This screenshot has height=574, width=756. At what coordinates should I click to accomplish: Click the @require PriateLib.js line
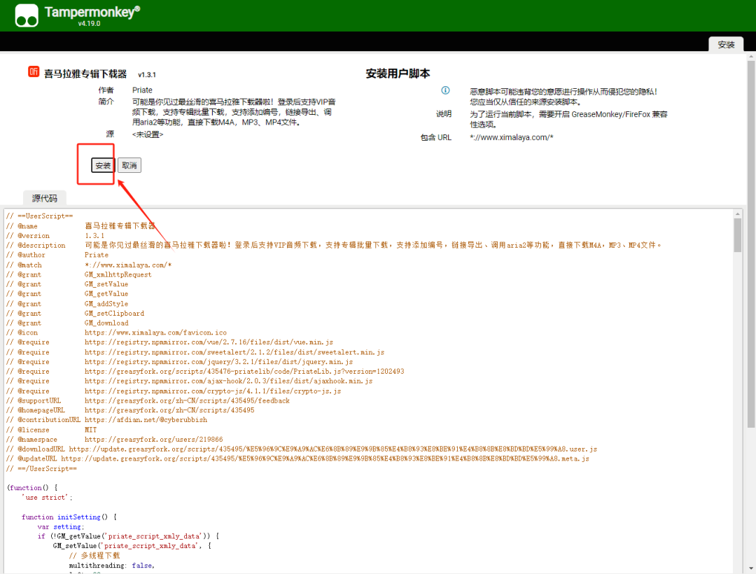coord(205,372)
